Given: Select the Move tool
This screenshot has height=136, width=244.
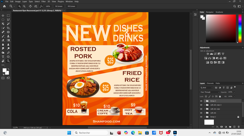Looking at the screenshot, I should click(3, 15).
